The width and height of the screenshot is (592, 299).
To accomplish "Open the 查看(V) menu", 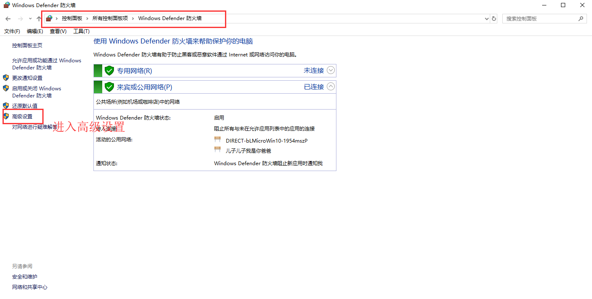I will (58, 31).
